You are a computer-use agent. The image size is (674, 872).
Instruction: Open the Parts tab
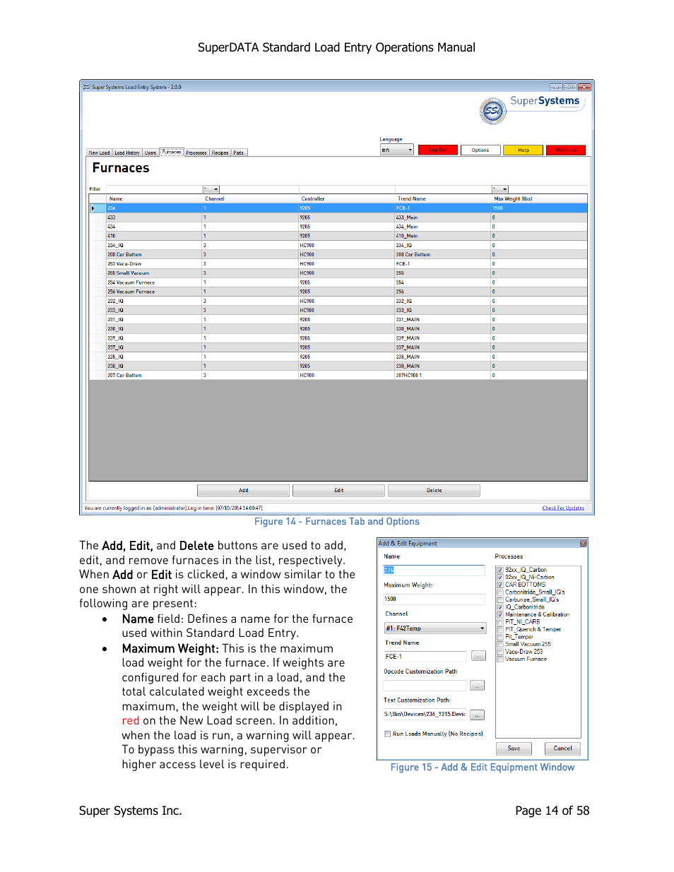[x=239, y=153]
